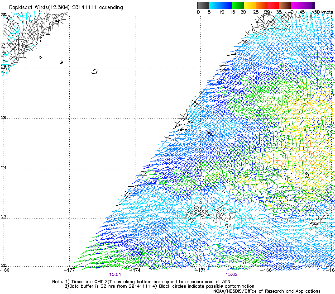Click the orange 25-30 knots legend swatch
The width and height of the screenshot is (335, 294).
tap(262, 5)
